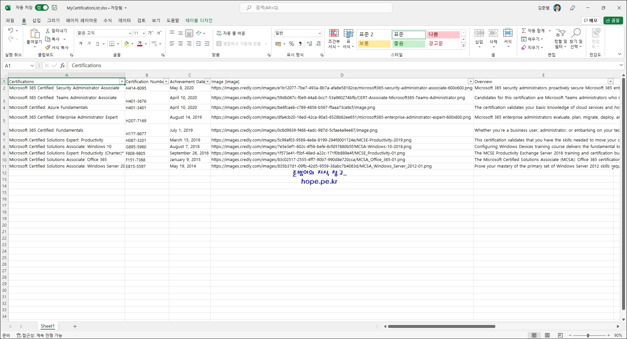Click the AutoSum button
This screenshot has height=339, width=627.
coord(533,31)
